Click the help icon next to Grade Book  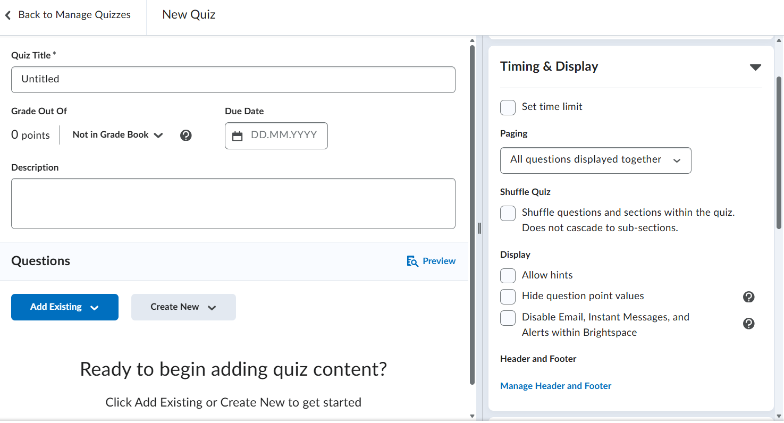pyautogui.click(x=186, y=136)
